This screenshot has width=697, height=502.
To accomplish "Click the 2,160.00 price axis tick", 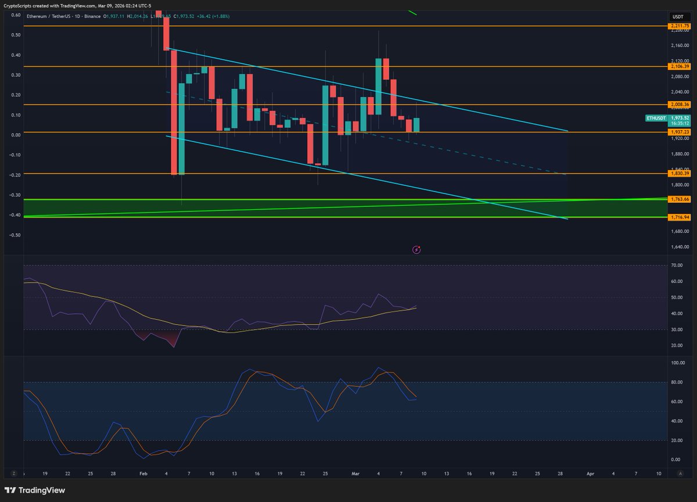I will tap(679, 45).
